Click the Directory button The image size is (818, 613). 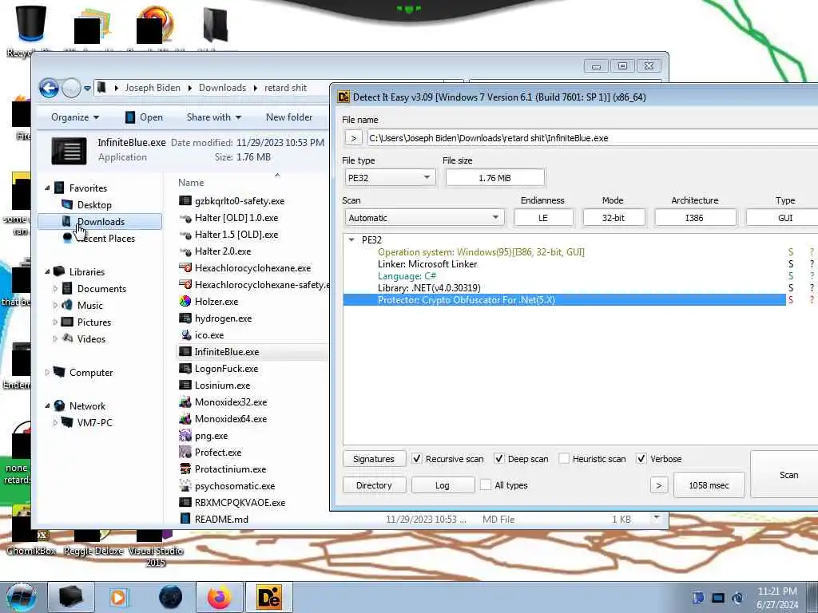pyautogui.click(x=374, y=485)
